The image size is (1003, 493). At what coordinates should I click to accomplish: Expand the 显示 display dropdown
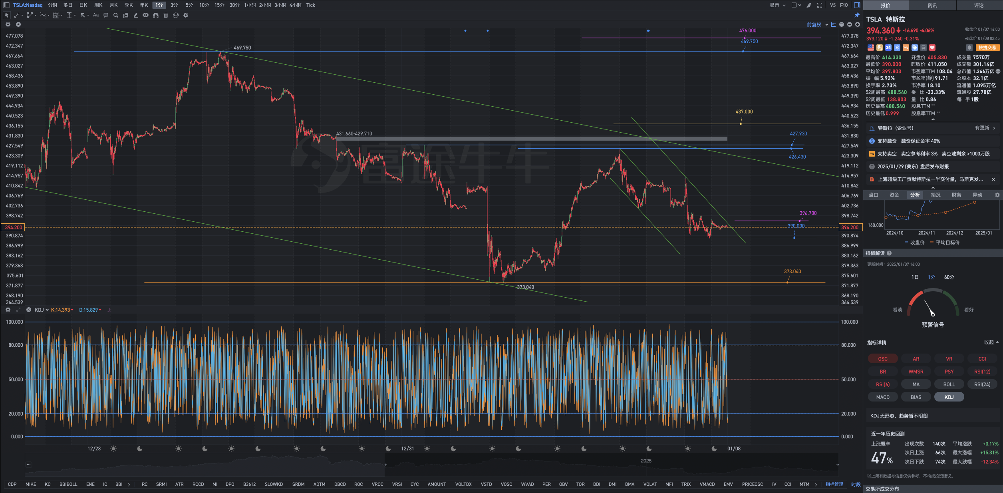[778, 5]
